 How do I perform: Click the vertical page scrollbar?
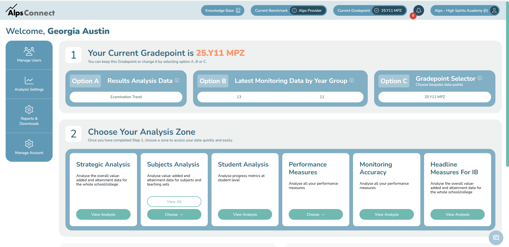[x=507, y=83]
